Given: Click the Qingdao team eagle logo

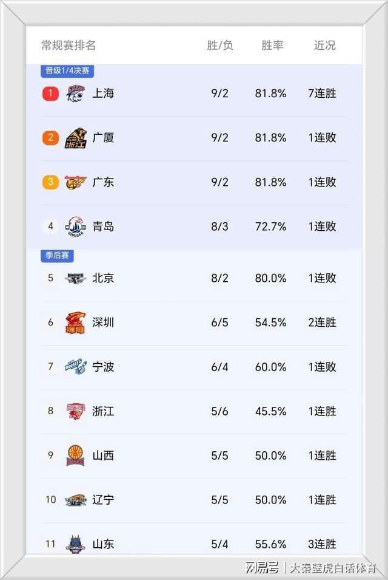Looking at the screenshot, I should click(x=76, y=227).
